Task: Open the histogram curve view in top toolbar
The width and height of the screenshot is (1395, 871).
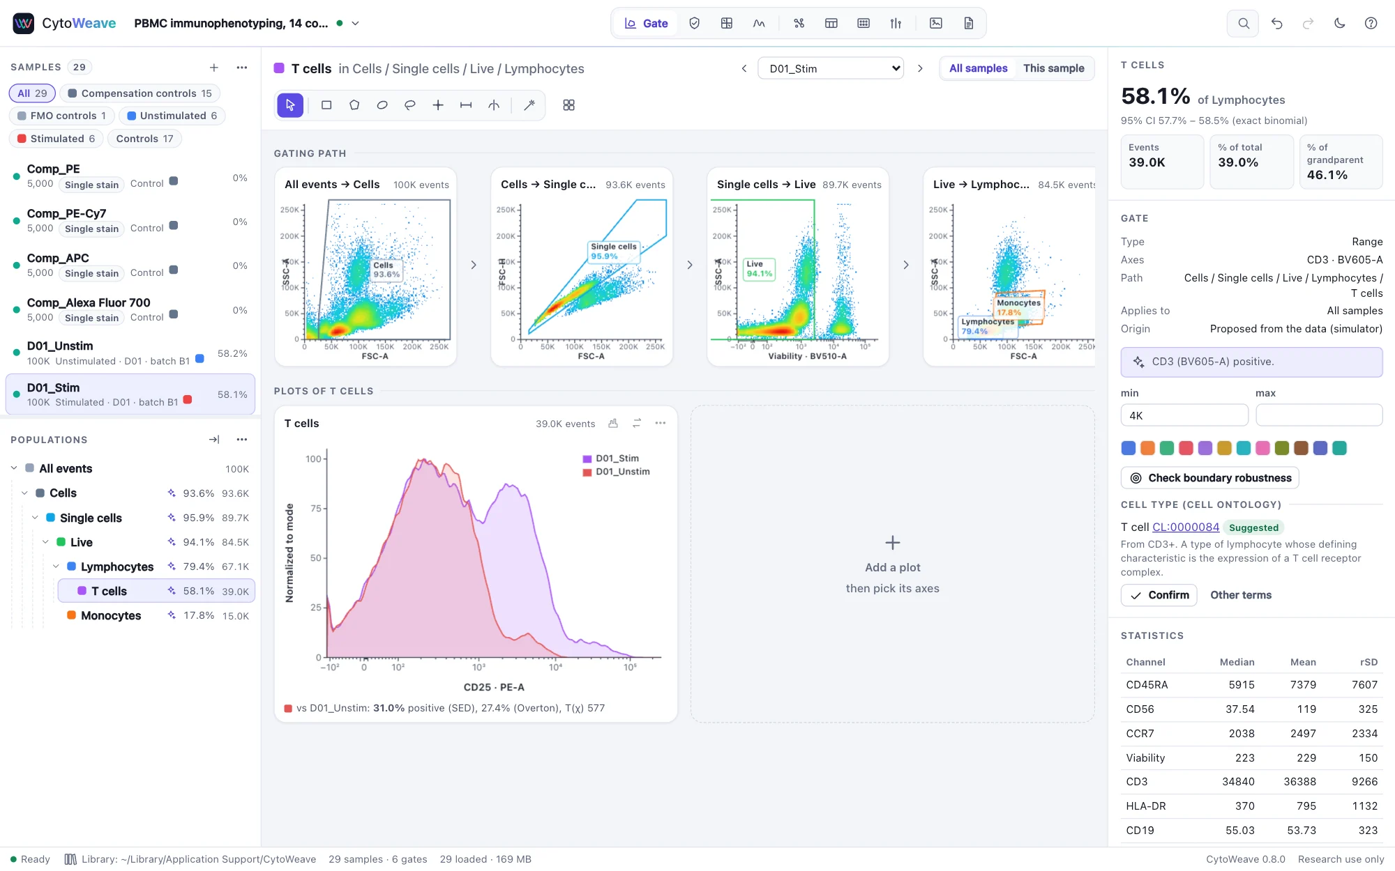Action: coord(759,23)
